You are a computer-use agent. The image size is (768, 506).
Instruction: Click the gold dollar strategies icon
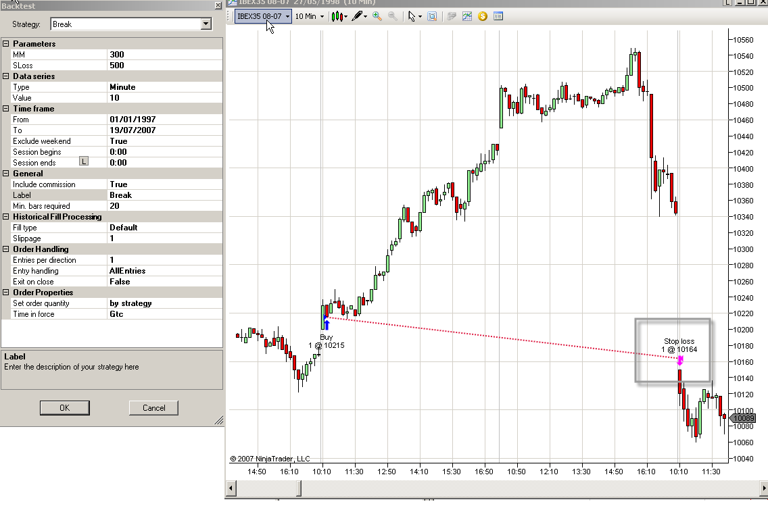(483, 16)
